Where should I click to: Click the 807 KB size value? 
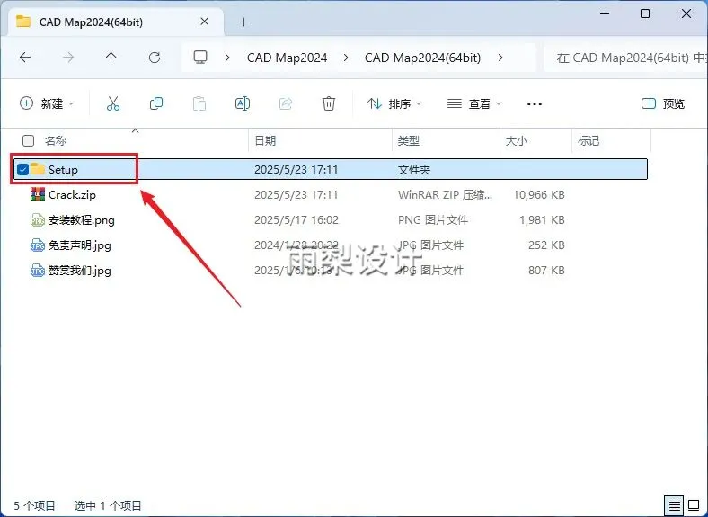click(x=546, y=271)
